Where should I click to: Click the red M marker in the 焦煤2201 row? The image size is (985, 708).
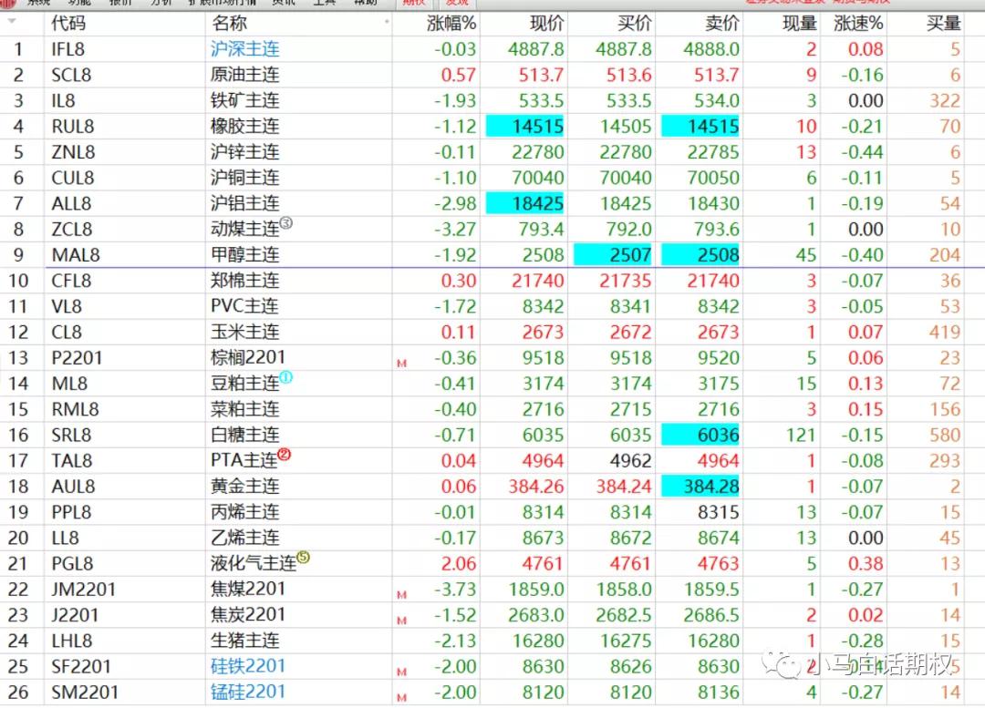click(401, 594)
